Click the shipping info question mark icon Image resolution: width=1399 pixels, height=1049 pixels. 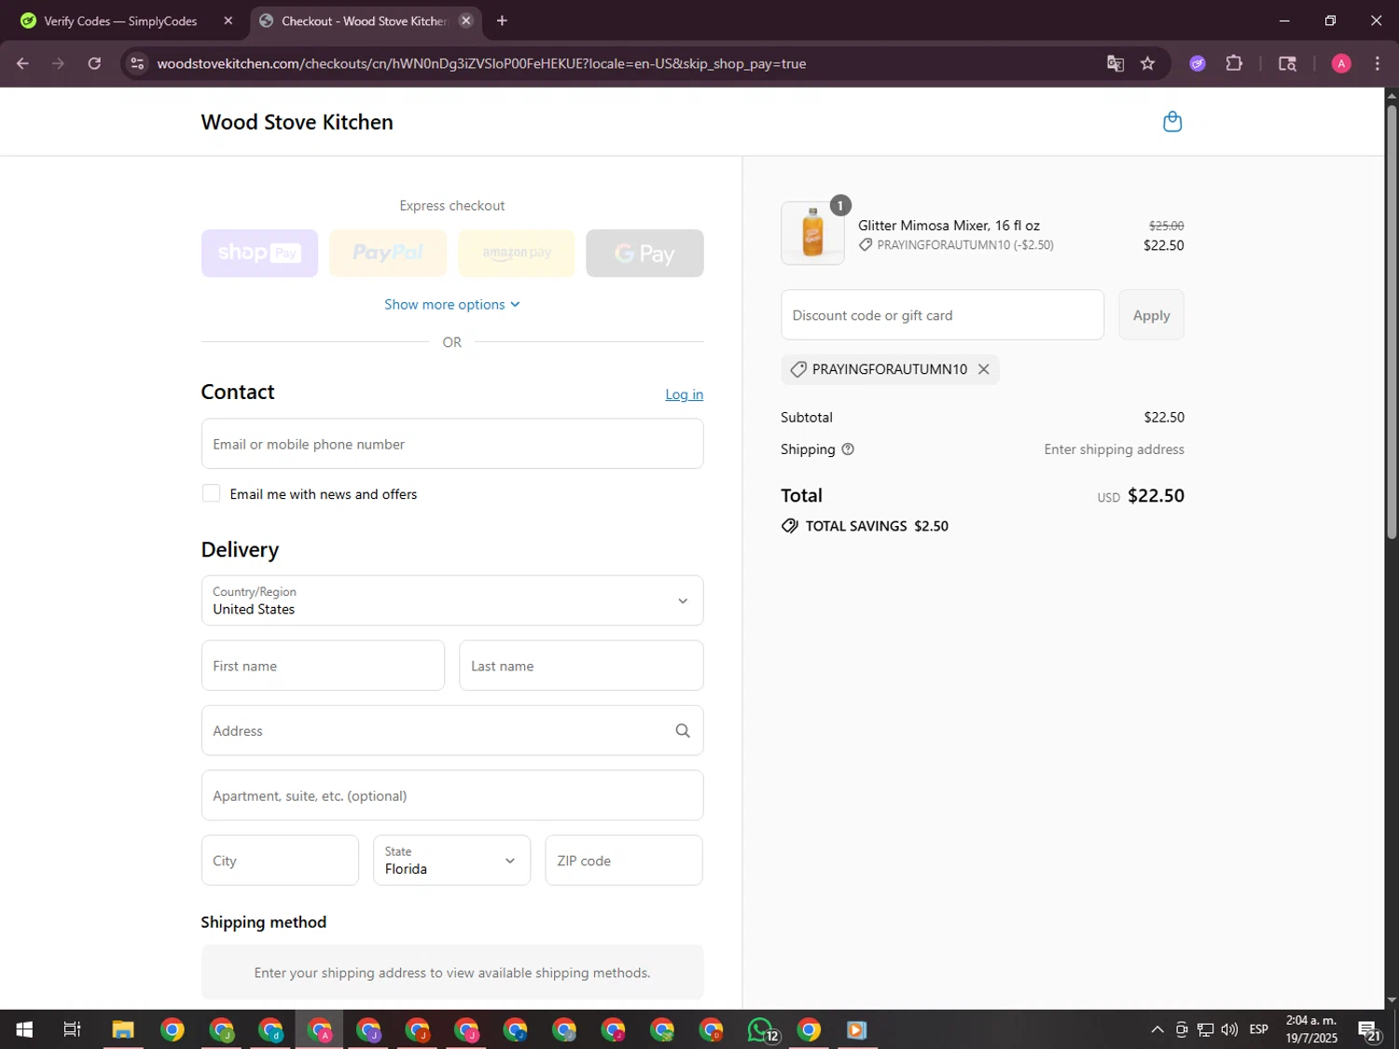click(x=848, y=449)
